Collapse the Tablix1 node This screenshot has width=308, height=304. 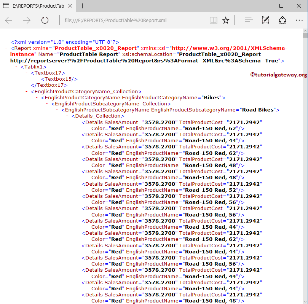click(16, 66)
